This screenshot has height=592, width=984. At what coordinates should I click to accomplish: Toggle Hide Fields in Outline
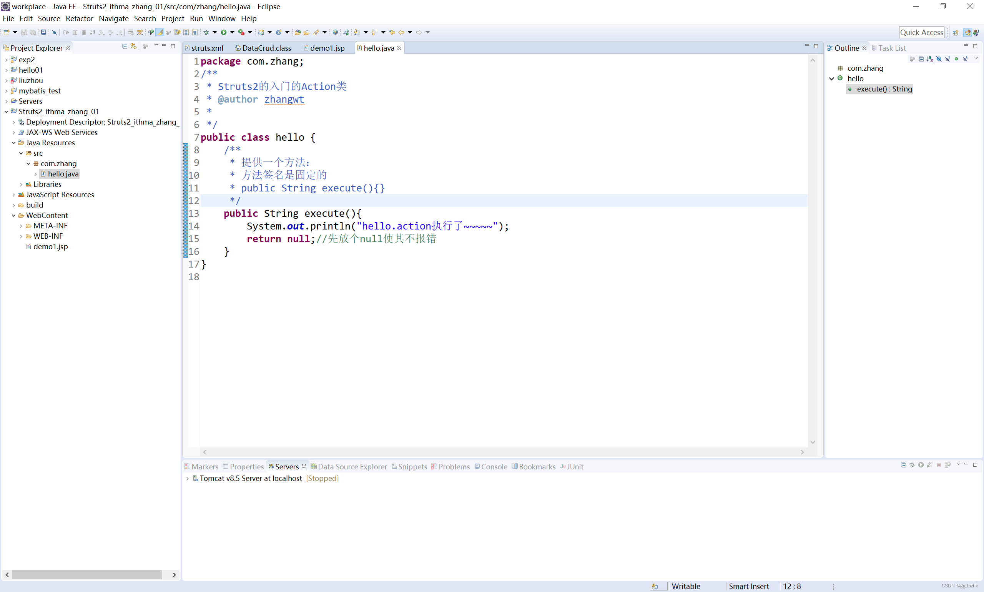coord(939,59)
